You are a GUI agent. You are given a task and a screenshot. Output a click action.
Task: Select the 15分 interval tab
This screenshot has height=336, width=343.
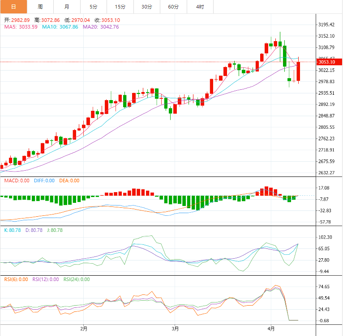(120, 7)
